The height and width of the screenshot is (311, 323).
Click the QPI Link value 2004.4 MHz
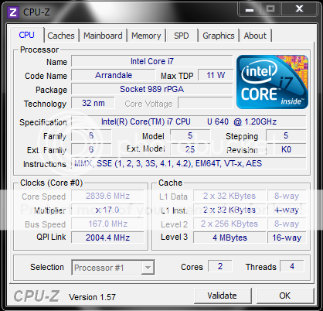[x=107, y=238]
